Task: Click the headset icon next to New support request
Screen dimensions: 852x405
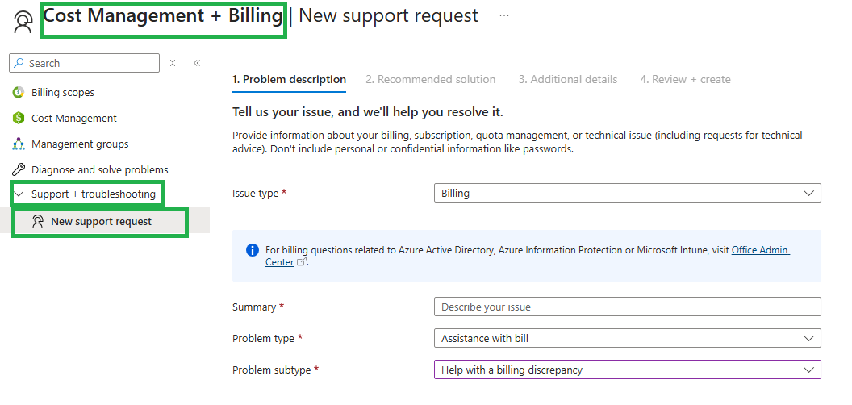Action: pyautogui.click(x=37, y=221)
